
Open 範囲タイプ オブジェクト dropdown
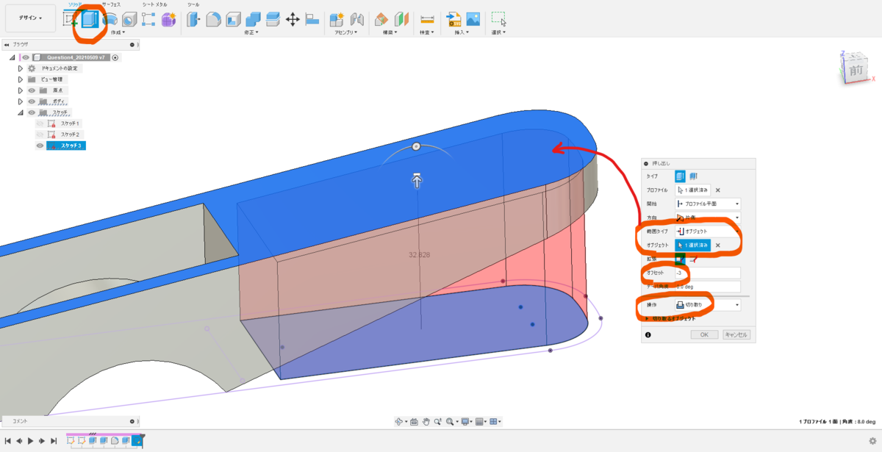point(708,232)
